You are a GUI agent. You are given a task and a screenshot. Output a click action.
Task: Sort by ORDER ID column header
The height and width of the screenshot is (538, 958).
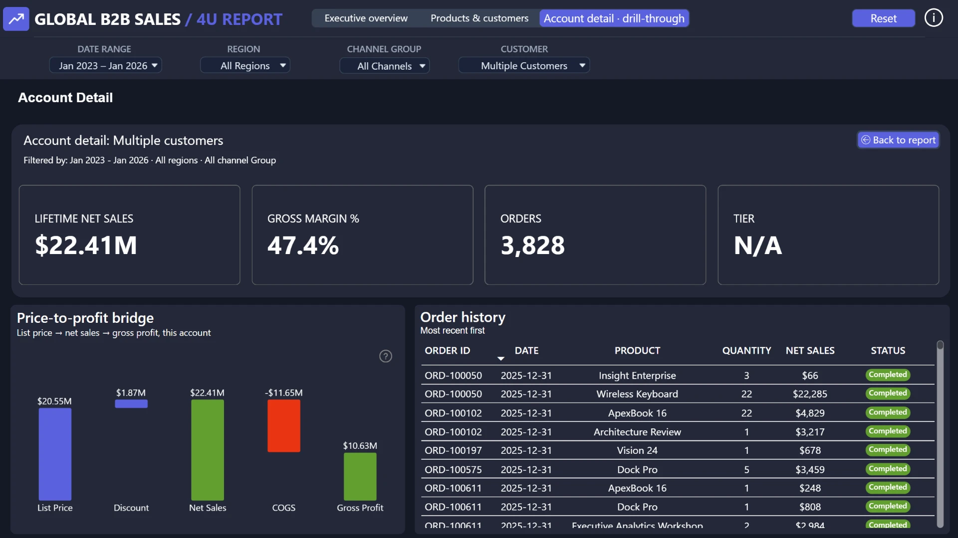[x=447, y=351]
